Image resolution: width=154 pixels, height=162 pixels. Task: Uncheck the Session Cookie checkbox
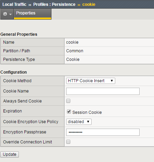69,111
